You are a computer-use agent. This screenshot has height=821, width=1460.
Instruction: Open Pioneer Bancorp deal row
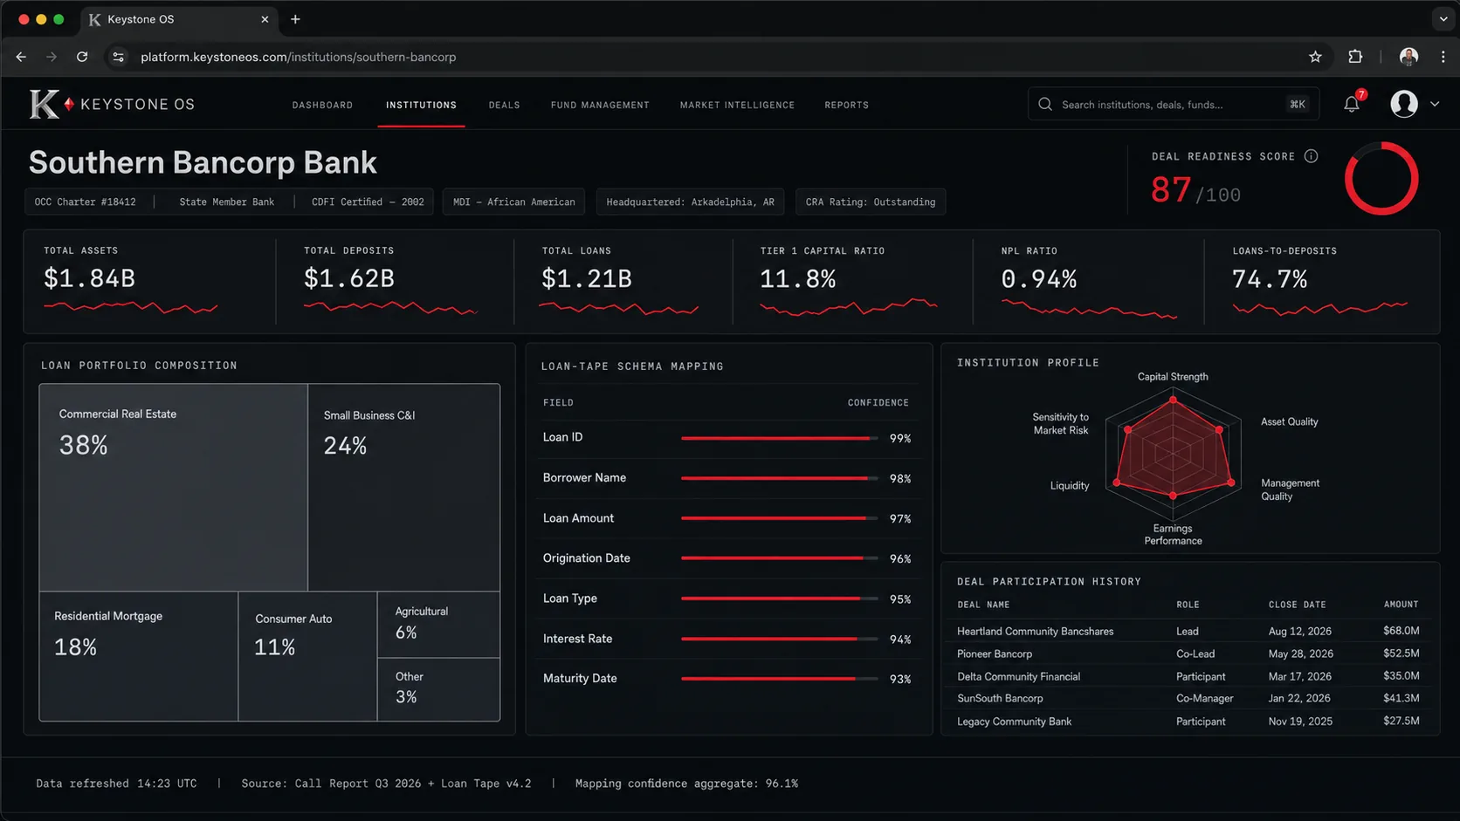[x=1188, y=653]
